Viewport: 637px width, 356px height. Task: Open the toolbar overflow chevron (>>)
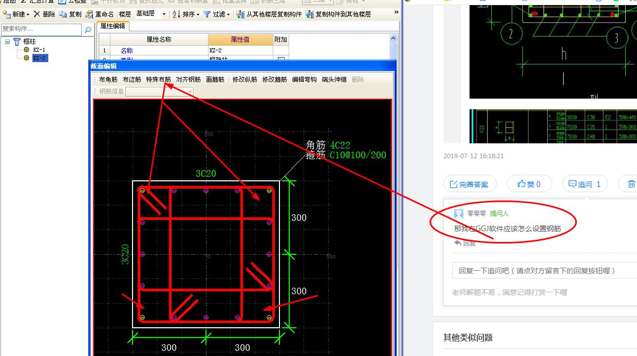pyautogui.click(x=396, y=13)
